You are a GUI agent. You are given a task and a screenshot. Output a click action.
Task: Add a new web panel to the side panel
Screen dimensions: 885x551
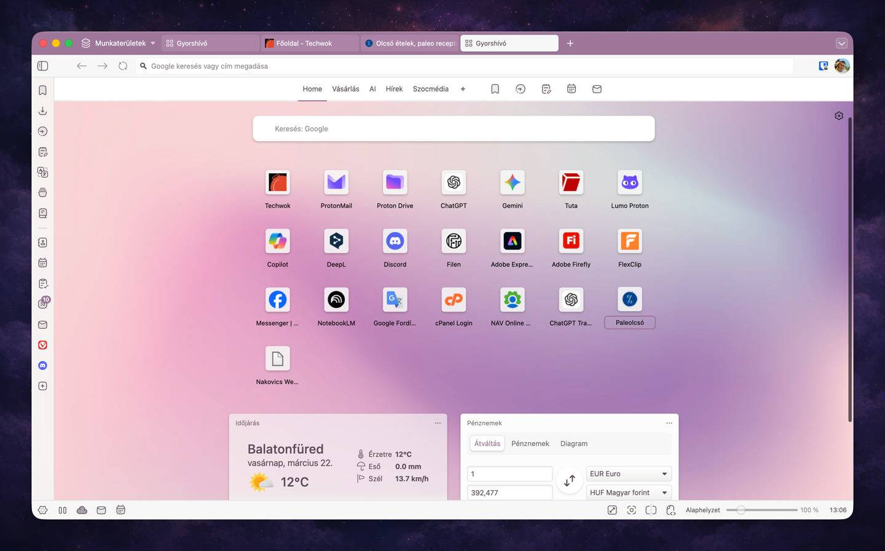(x=42, y=386)
